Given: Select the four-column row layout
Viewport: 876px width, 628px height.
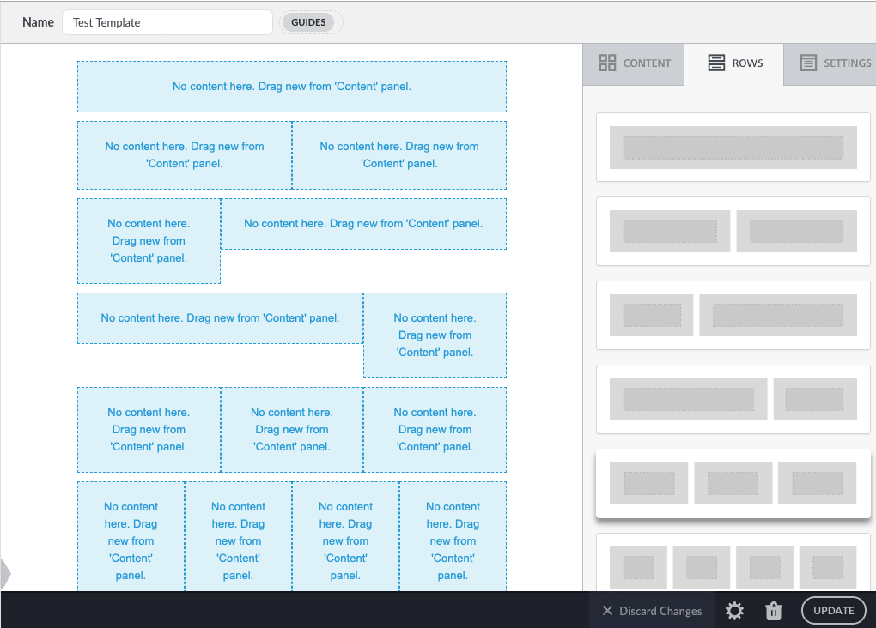Looking at the screenshot, I should pyautogui.click(x=733, y=566).
